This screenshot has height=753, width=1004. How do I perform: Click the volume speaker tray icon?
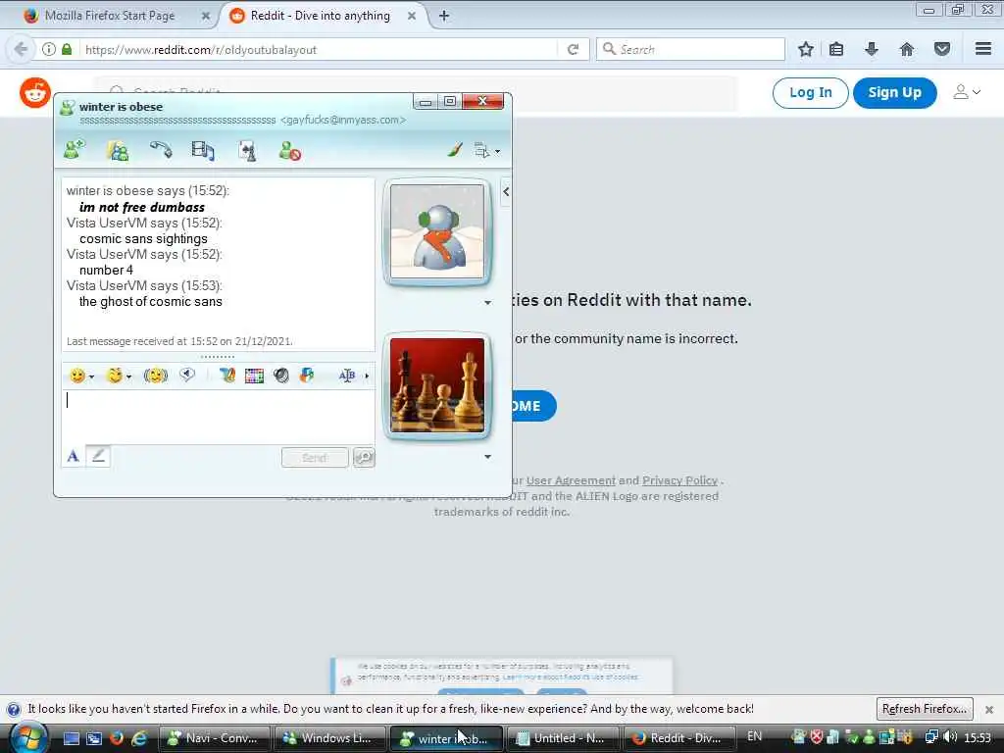pos(950,737)
